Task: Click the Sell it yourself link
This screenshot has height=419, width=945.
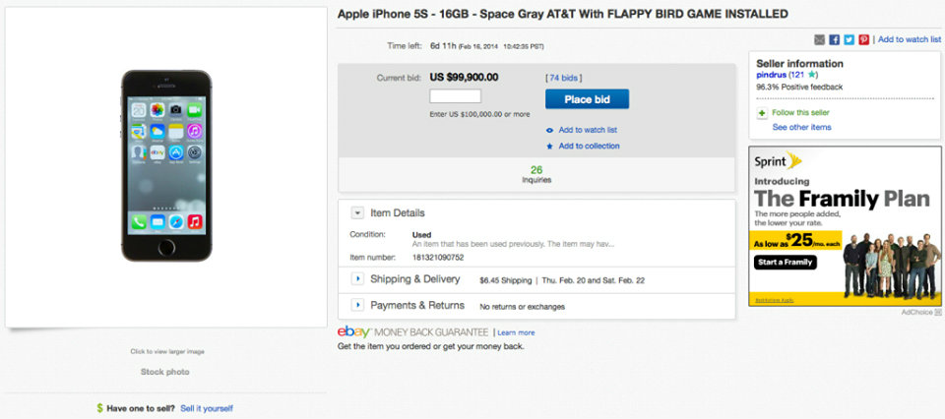Action: coord(207,408)
